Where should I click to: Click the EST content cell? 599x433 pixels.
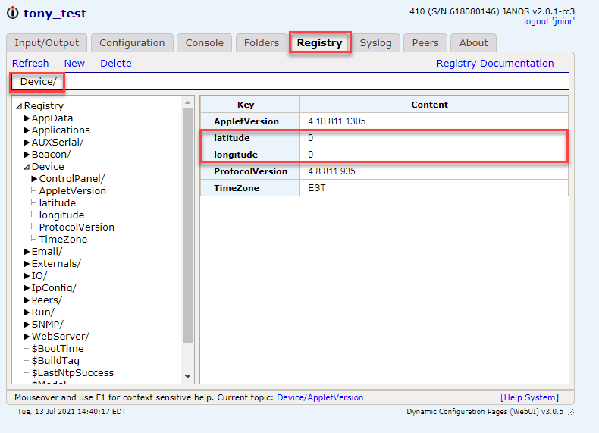pyautogui.click(x=434, y=188)
